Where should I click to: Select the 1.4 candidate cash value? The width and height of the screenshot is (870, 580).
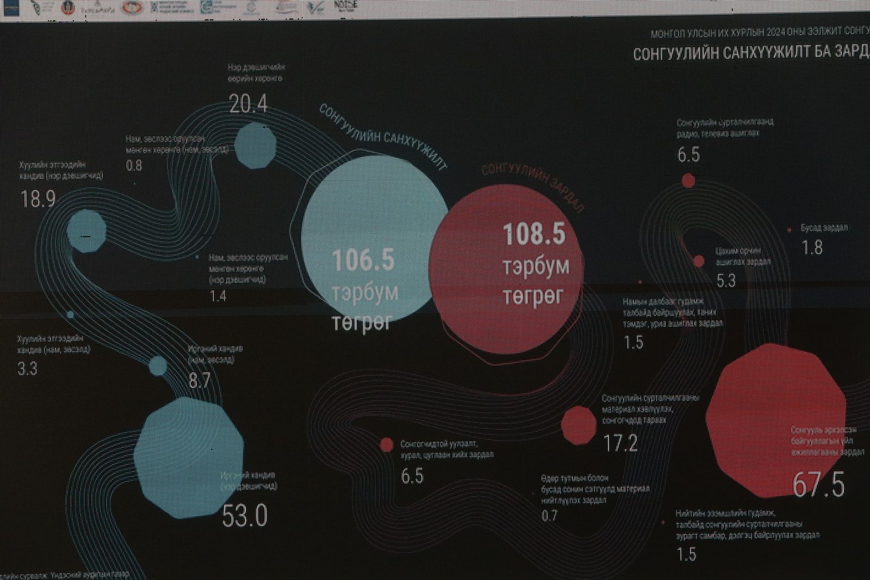coord(218,296)
